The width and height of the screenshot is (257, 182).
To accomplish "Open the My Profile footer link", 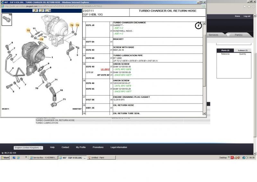I will (81, 147).
